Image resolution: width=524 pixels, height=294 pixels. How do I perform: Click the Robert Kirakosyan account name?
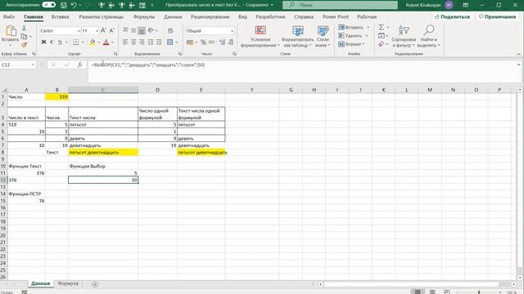423,5
